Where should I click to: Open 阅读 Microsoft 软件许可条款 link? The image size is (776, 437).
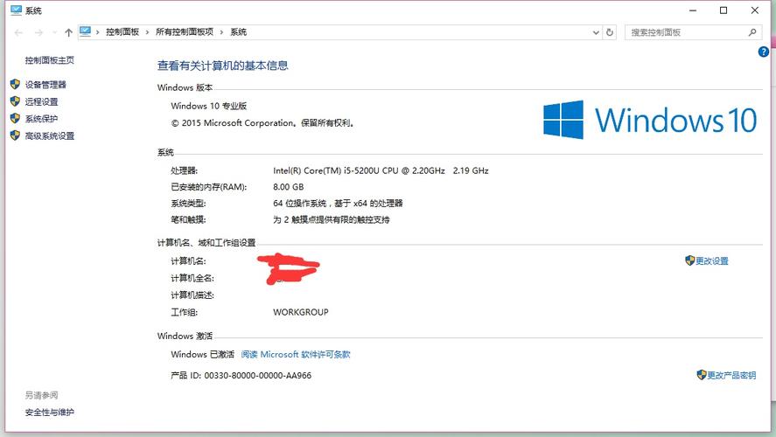click(296, 355)
